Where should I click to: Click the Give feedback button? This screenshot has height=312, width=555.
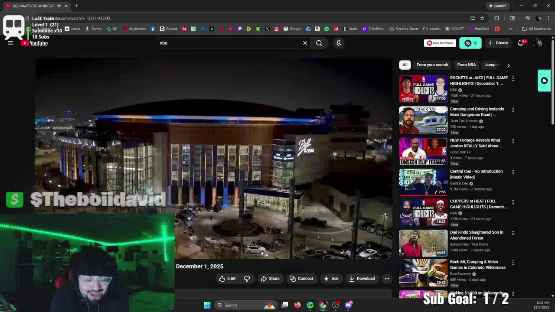pyautogui.click(x=440, y=43)
